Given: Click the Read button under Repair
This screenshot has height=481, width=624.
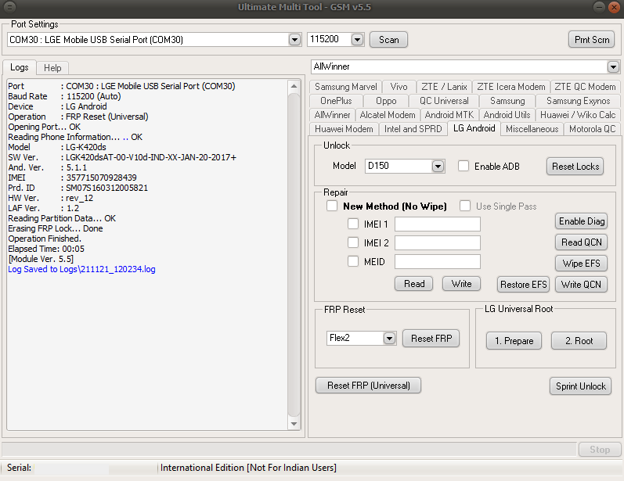Looking at the screenshot, I should [x=414, y=284].
